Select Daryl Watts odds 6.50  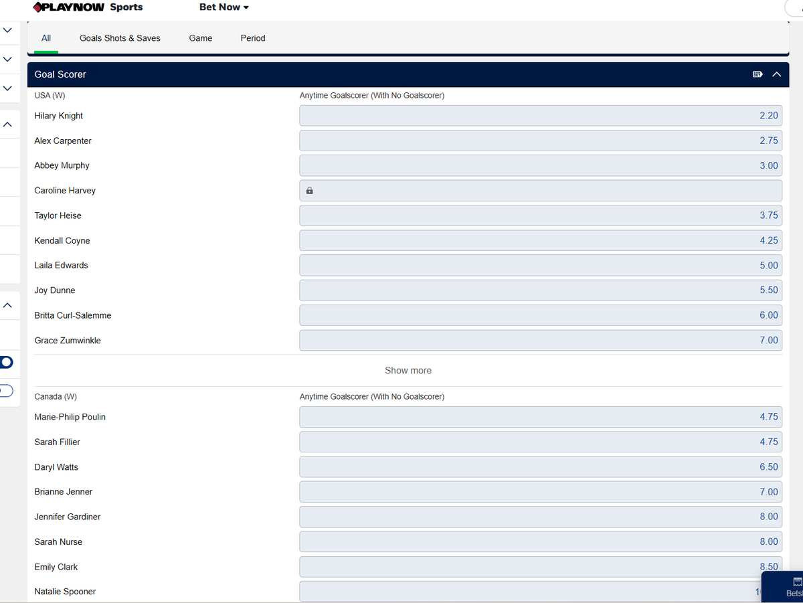[x=541, y=467]
